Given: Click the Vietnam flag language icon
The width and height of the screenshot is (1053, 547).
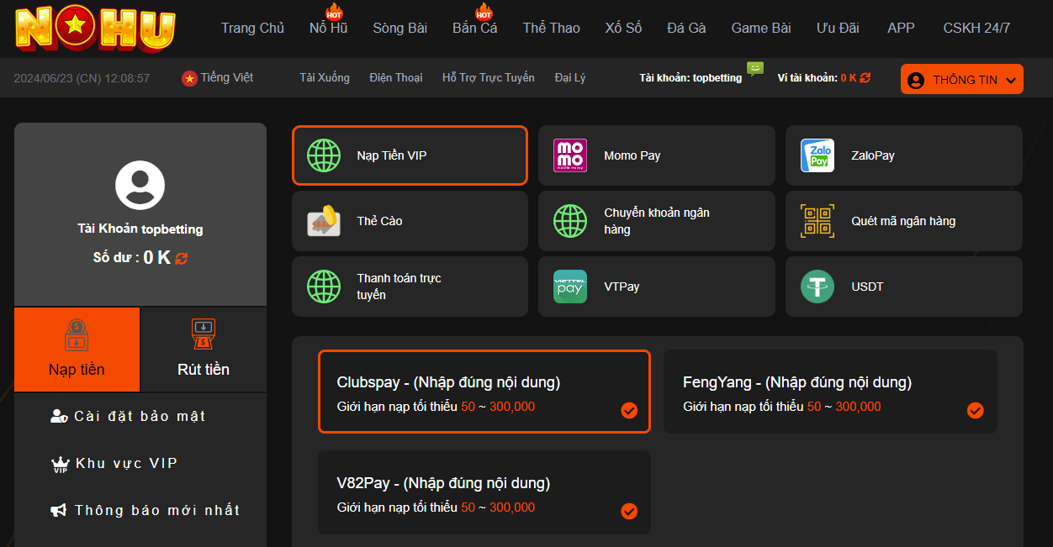Looking at the screenshot, I should (189, 78).
